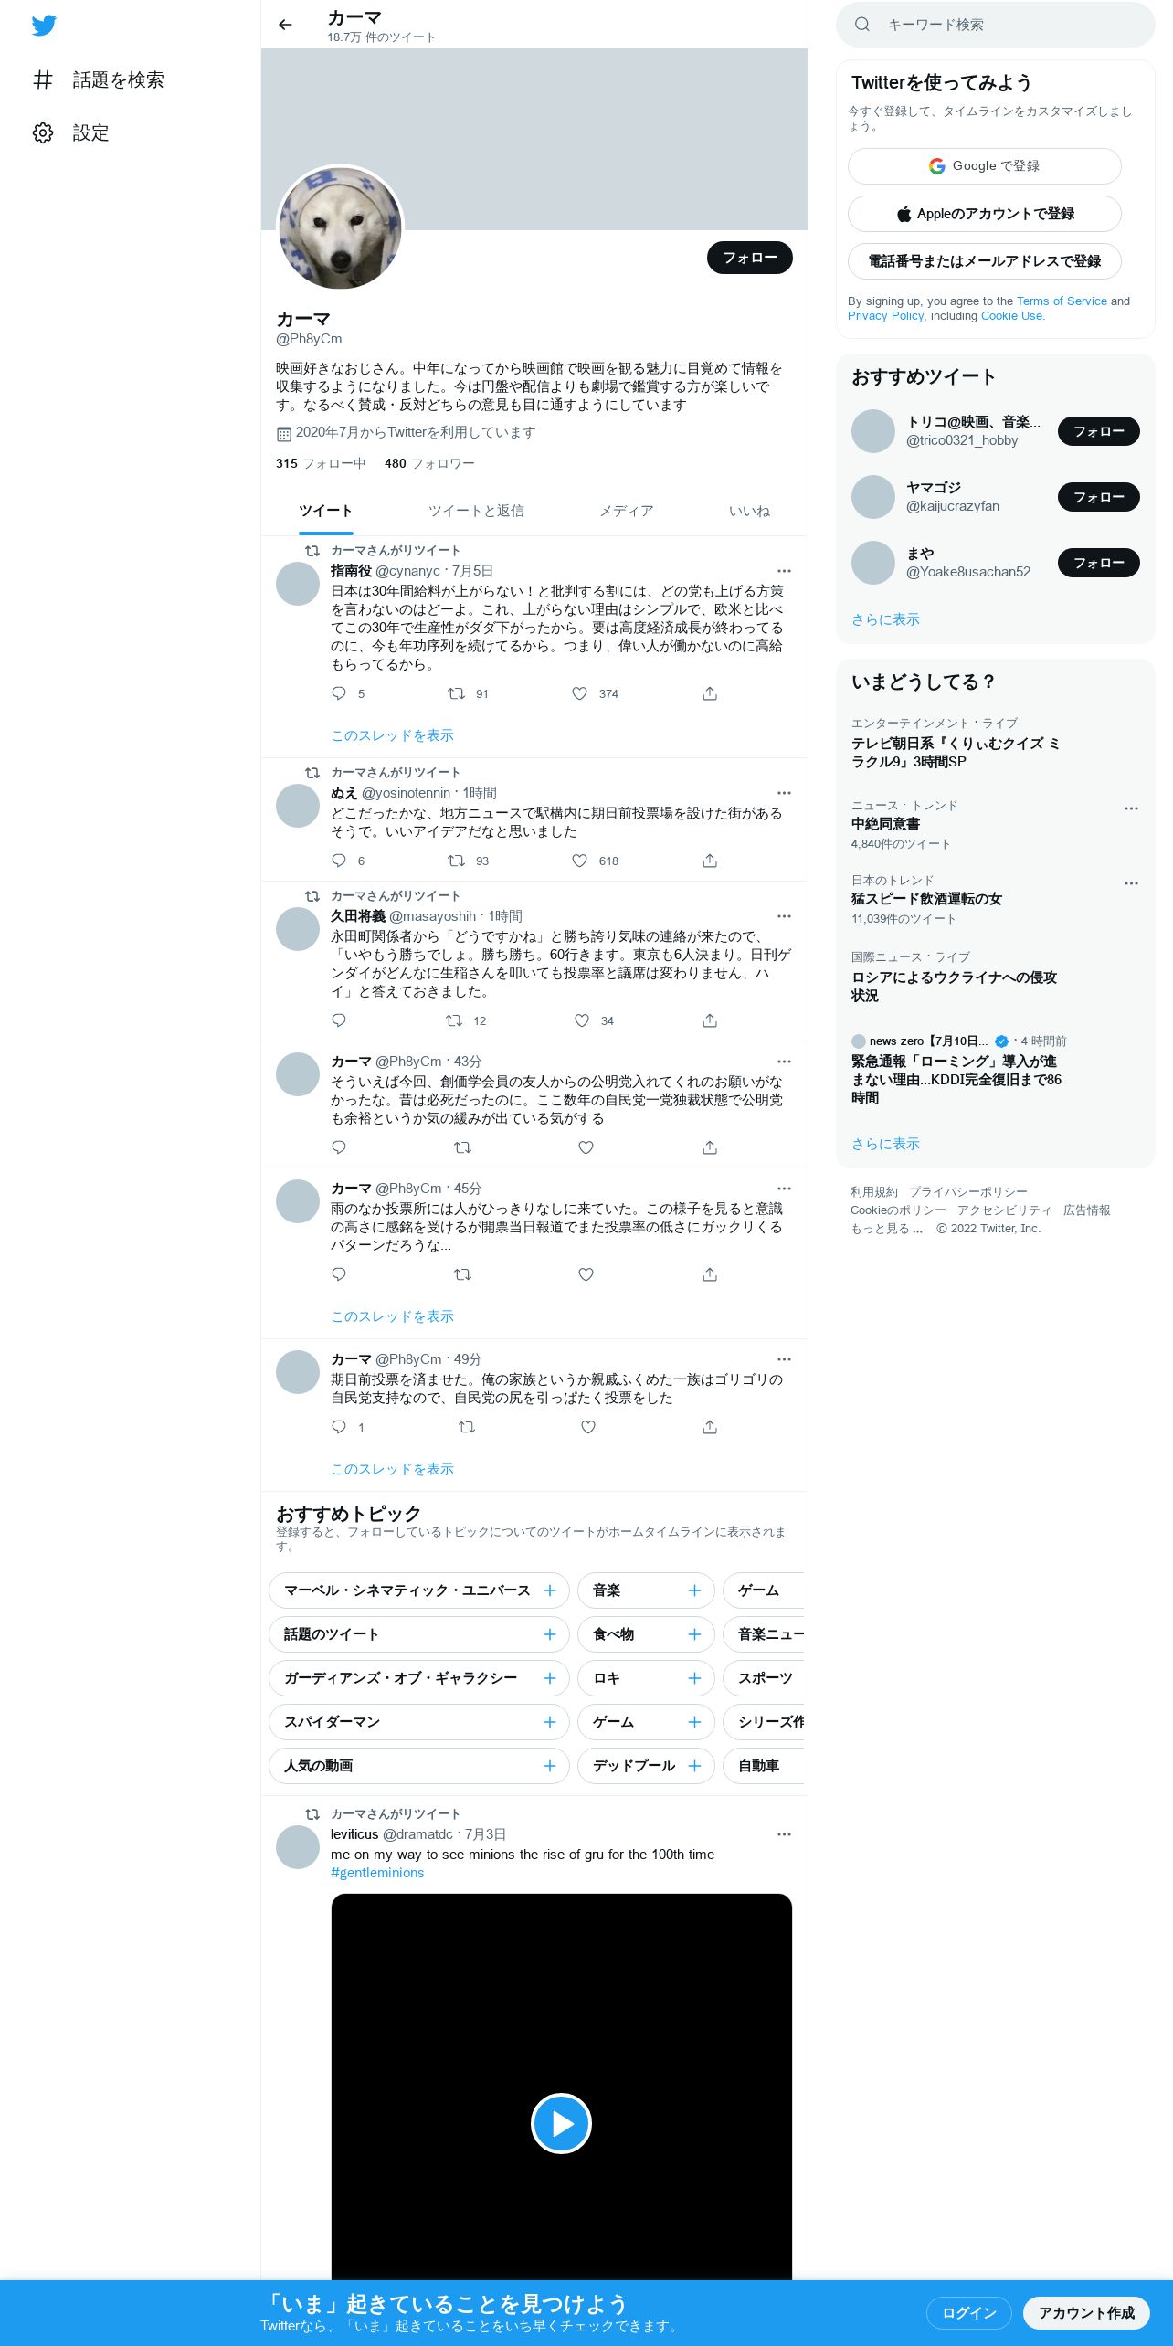Click ログイン button in bottom bar

click(x=968, y=2313)
